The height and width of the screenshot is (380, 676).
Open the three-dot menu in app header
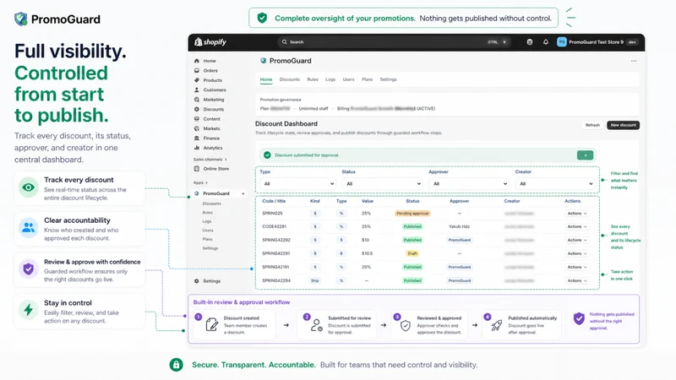pyautogui.click(x=634, y=61)
